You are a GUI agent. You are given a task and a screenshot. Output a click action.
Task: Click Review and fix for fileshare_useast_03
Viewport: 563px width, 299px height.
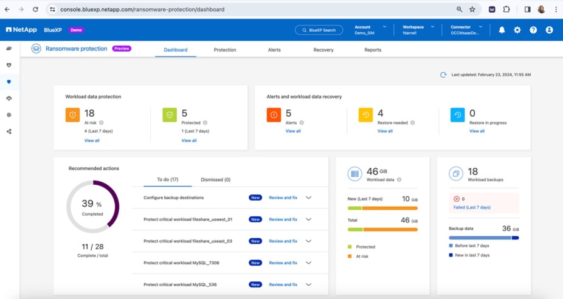pyautogui.click(x=283, y=241)
